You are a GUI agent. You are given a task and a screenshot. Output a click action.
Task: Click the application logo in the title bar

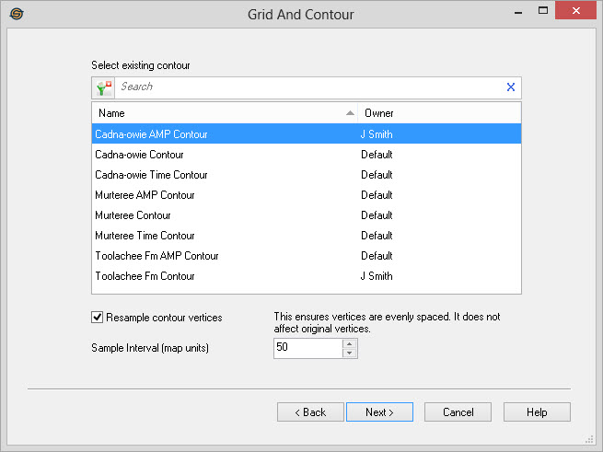coord(16,14)
